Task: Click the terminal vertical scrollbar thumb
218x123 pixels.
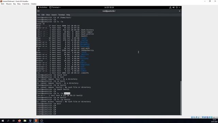Action: [x=181, y=98]
